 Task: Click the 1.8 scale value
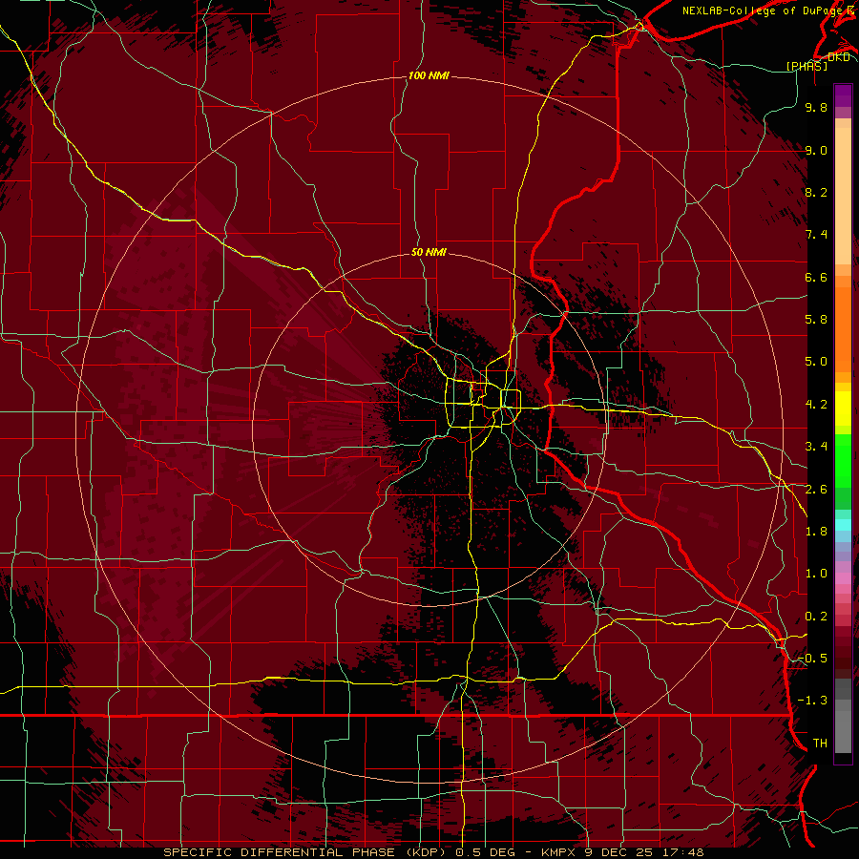(816, 532)
